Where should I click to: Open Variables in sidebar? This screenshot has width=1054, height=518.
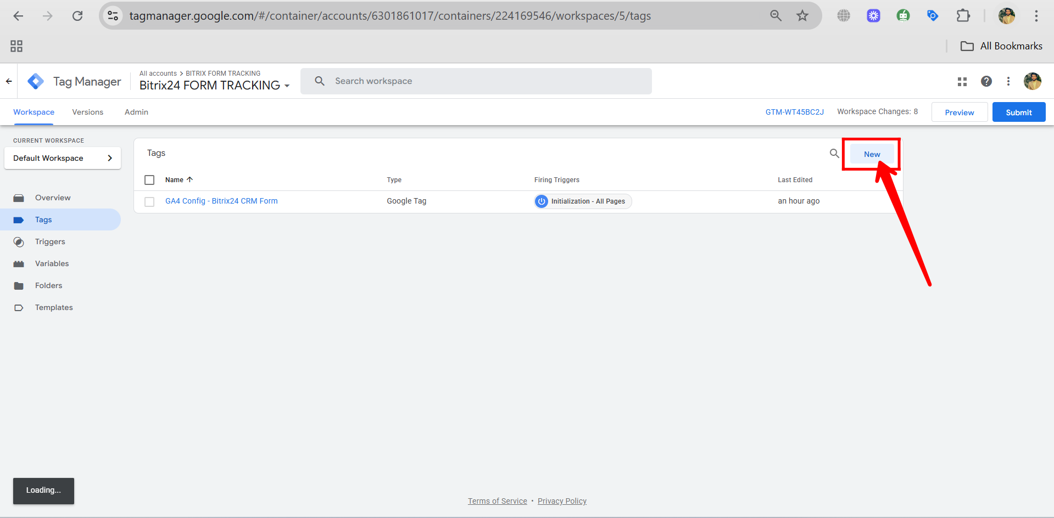pyautogui.click(x=52, y=263)
